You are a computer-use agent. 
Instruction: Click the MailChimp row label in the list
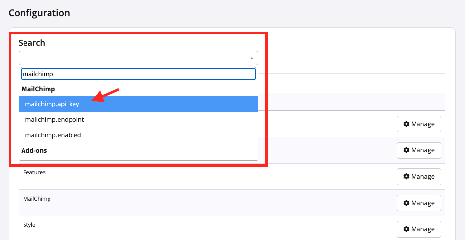click(x=37, y=199)
